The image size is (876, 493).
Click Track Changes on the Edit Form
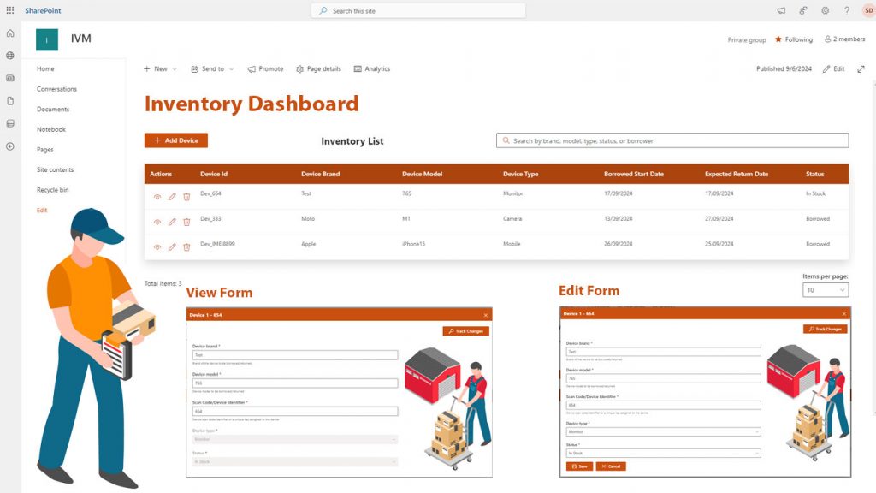coord(826,329)
